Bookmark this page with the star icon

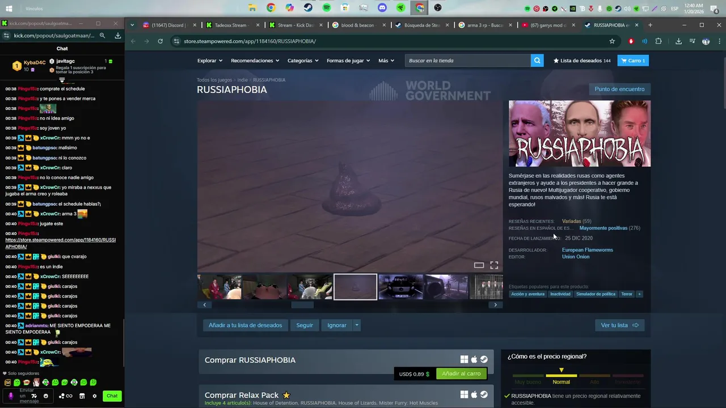[x=612, y=41]
